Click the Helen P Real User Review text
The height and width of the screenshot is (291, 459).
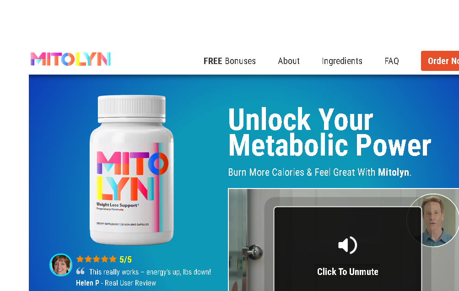point(116,283)
